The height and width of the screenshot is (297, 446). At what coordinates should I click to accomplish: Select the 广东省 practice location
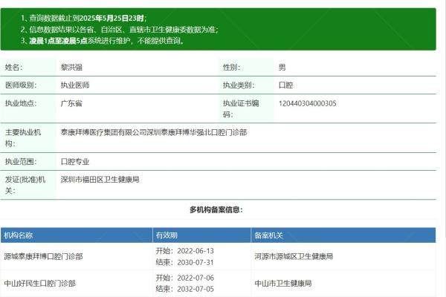tap(71, 103)
